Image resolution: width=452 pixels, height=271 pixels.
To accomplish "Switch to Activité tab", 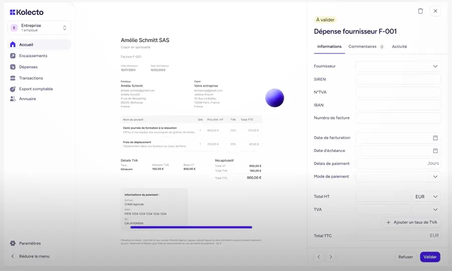I will click(x=399, y=47).
